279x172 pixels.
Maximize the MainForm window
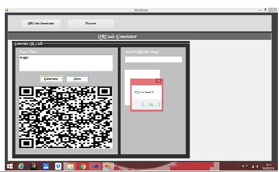coord(265,10)
